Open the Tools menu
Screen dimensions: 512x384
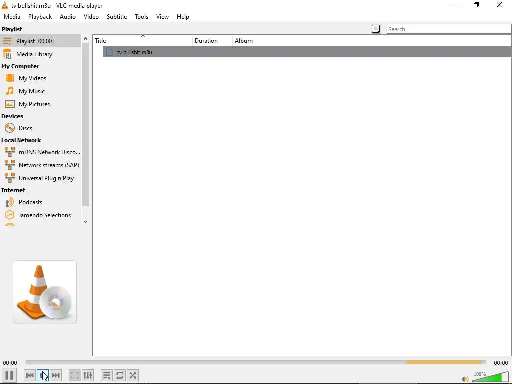pos(141,17)
